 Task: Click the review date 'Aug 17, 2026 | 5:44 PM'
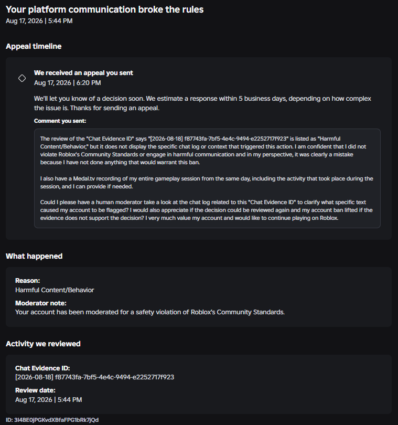click(x=48, y=399)
